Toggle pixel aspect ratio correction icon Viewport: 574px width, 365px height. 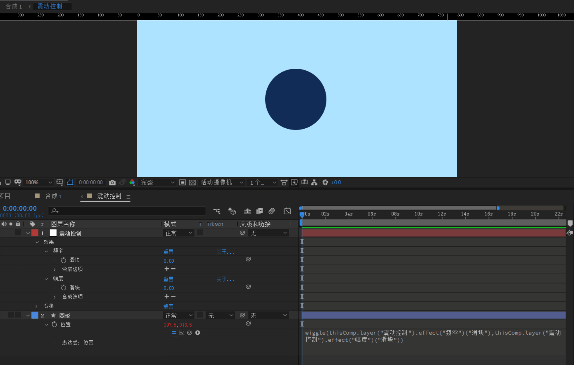284,182
